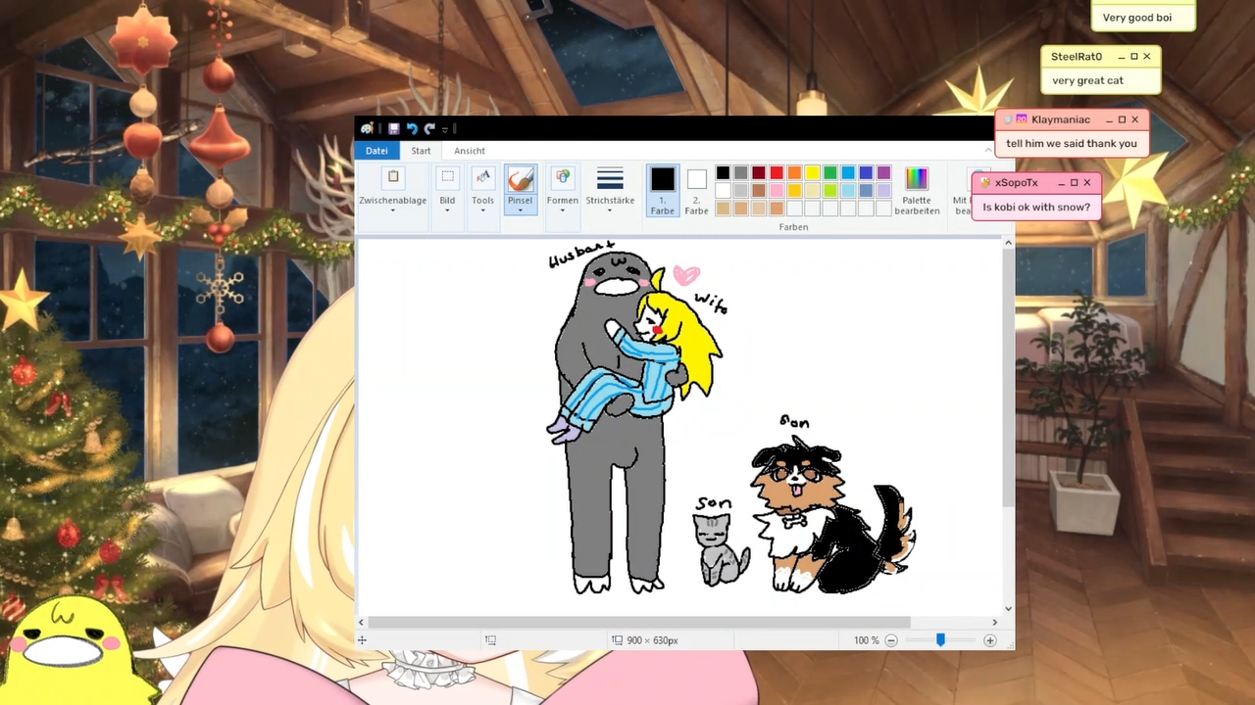The image size is (1255, 705).
Task: Close the SteelRat0 chat popup
Action: click(1146, 57)
